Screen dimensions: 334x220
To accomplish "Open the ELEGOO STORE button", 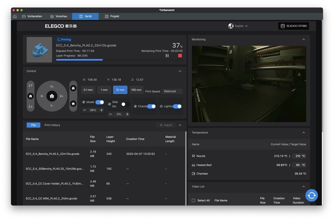I will (x=293, y=26).
